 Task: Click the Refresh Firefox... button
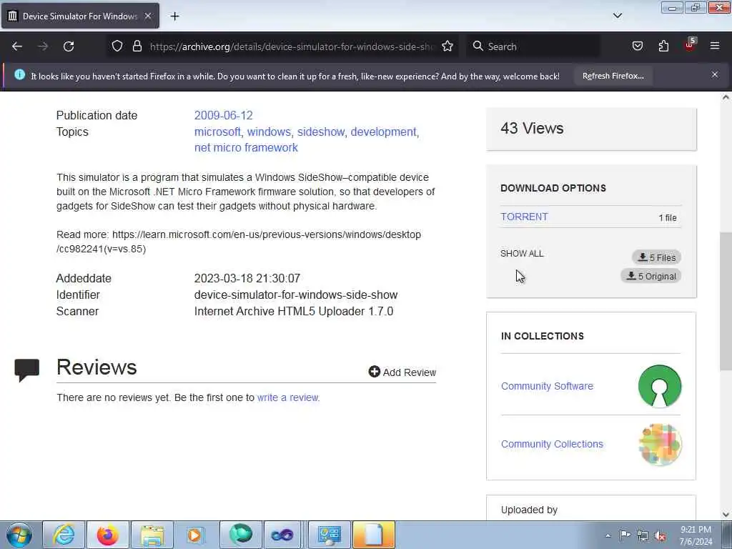click(613, 76)
